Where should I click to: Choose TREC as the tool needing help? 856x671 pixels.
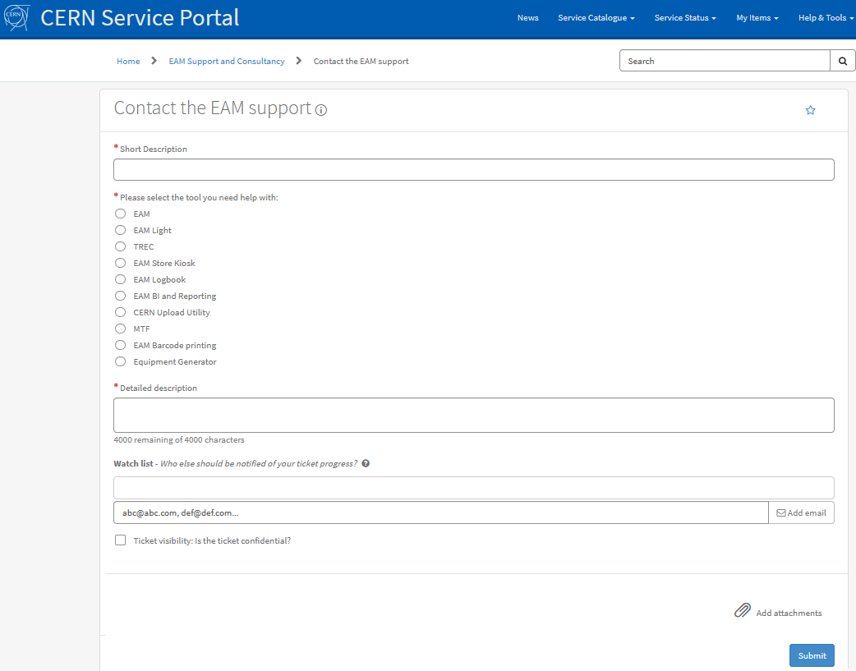click(120, 246)
